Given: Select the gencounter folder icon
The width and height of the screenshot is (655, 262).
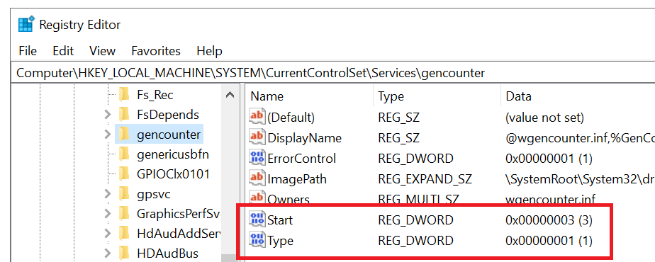Looking at the screenshot, I should click(124, 135).
